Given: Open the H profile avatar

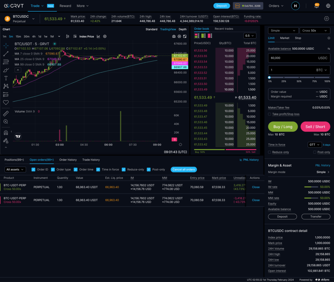Looking at the screenshot, I should coord(295,6).
